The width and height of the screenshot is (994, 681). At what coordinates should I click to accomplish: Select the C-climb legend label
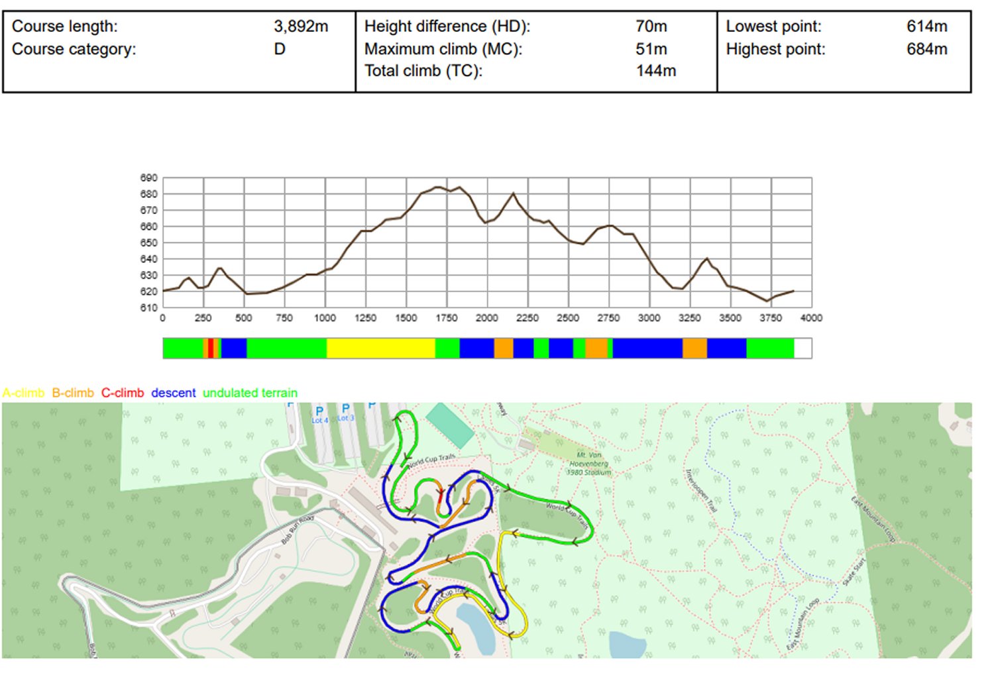[x=123, y=393]
